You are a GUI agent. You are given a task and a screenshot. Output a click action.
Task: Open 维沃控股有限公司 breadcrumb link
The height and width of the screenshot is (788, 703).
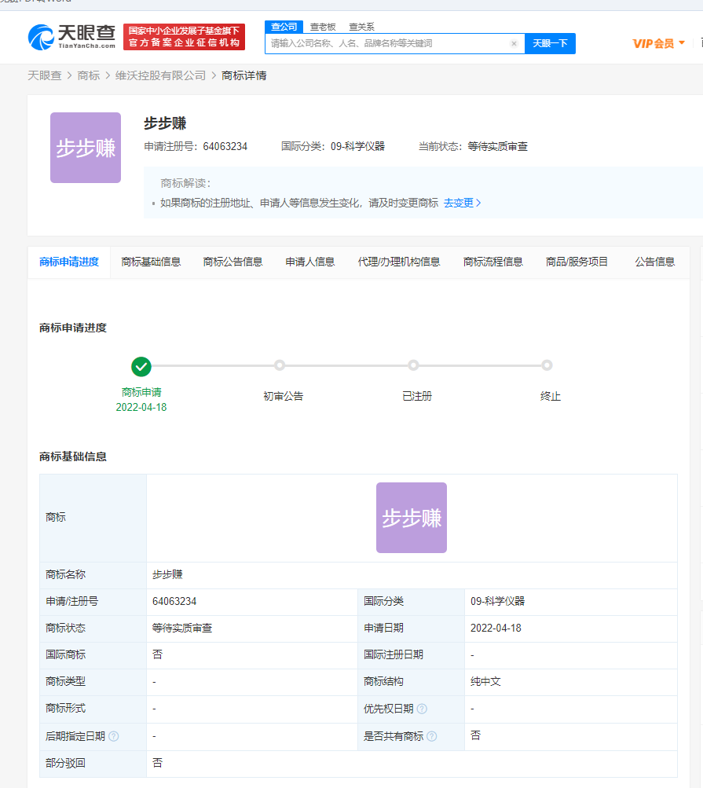(x=160, y=75)
